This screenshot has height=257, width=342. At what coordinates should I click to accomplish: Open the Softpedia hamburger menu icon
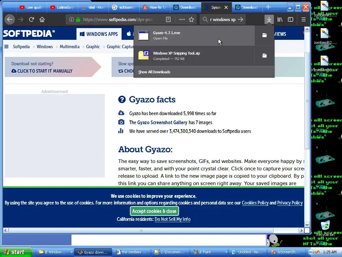click(7, 47)
